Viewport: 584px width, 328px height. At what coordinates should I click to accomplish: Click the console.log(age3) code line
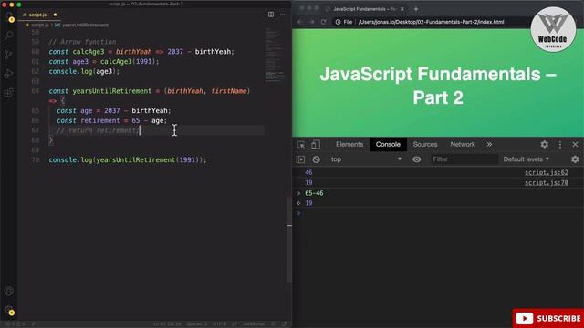point(84,71)
